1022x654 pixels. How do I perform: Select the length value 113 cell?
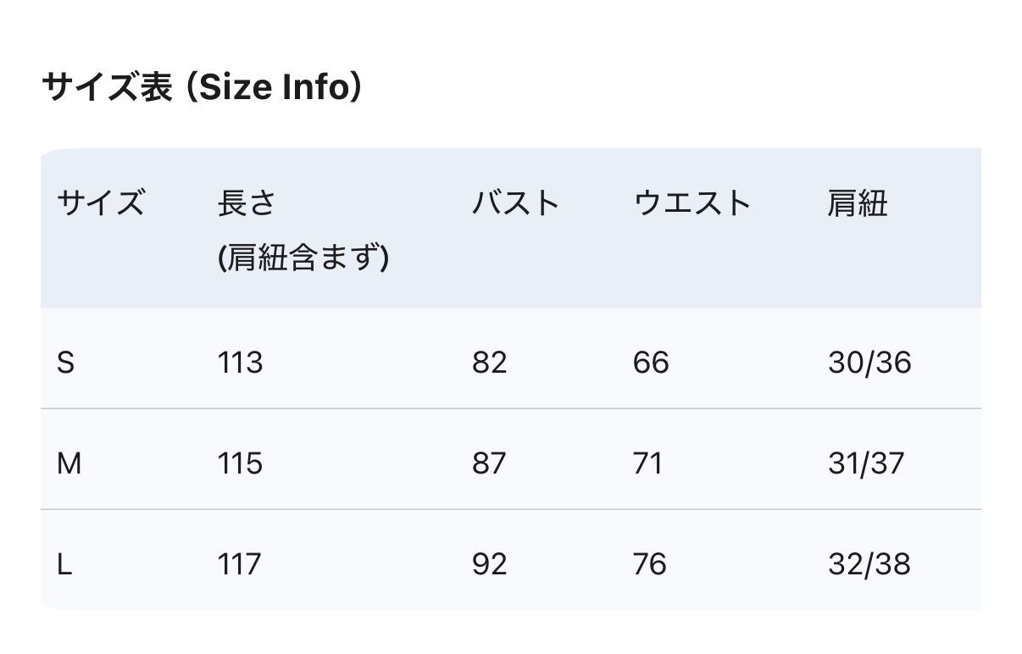pos(240,363)
